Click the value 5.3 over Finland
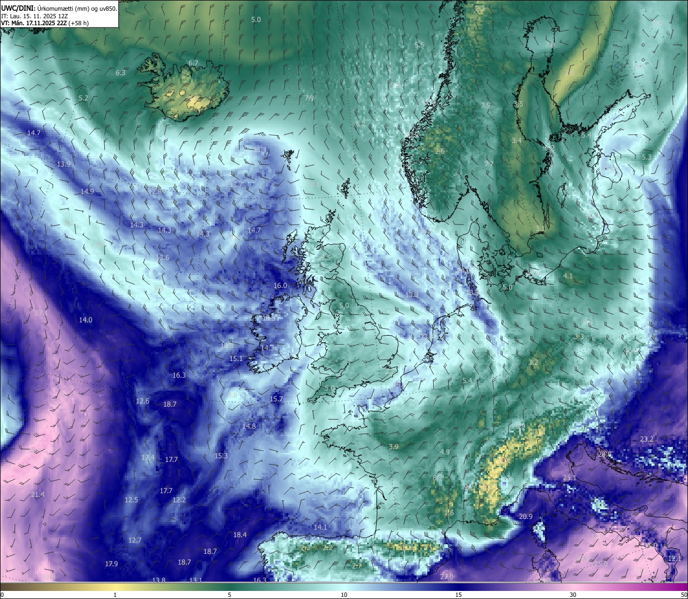688x599 pixels. (x=647, y=157)
